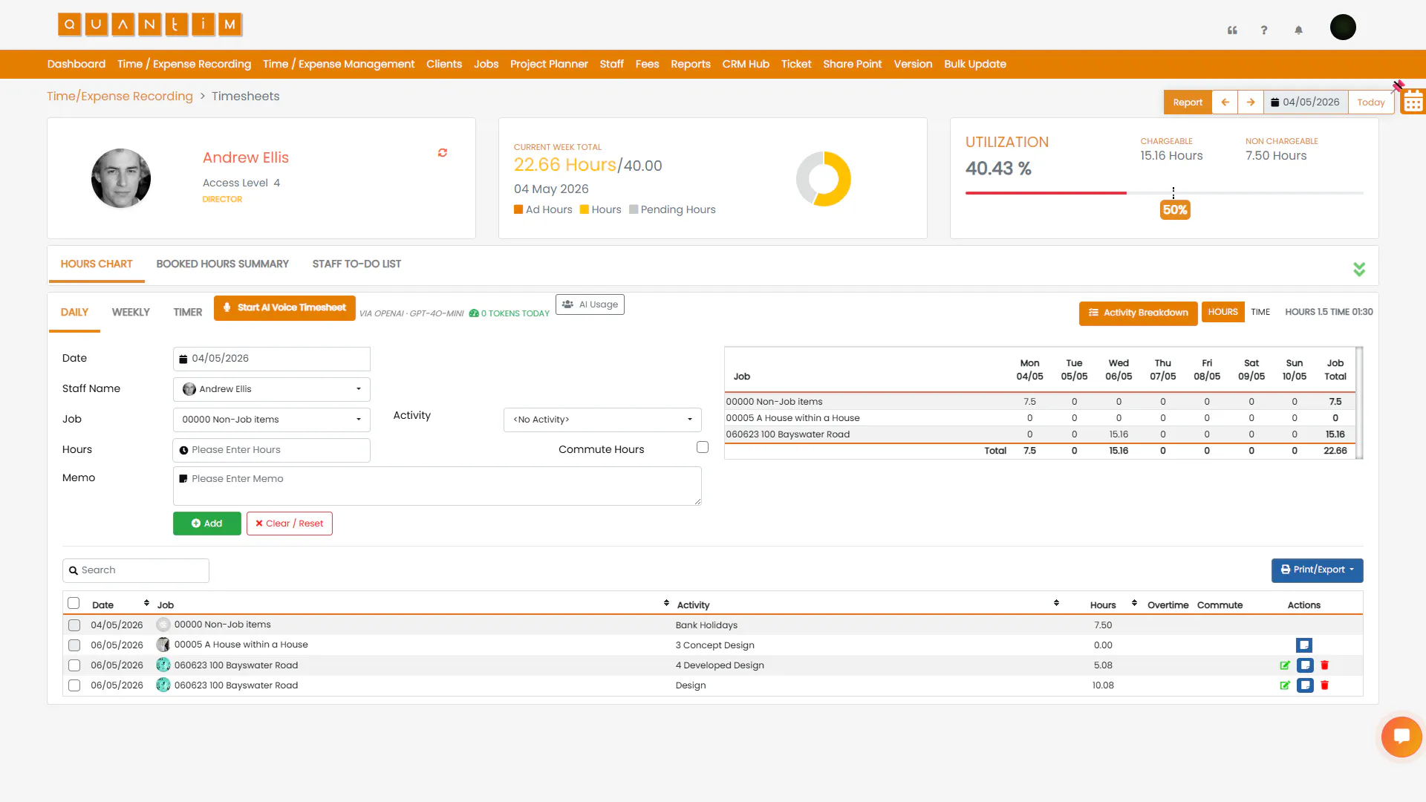
Task: Select the Design 10.08 row checkbox
Action: click(x=74, y=685)
